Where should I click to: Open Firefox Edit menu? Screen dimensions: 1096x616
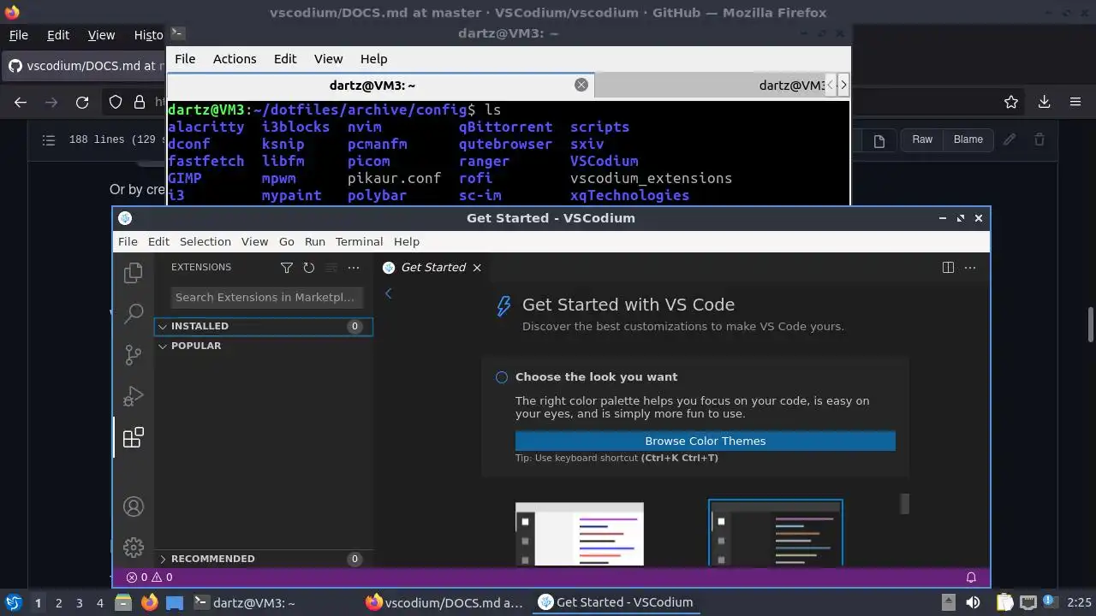click(x=57, y=35)
